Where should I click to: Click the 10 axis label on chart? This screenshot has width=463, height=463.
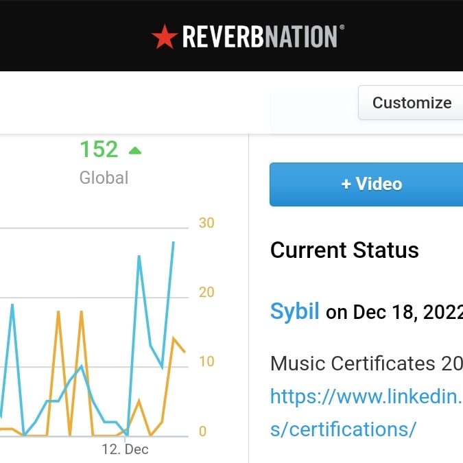tap(206, 361)
